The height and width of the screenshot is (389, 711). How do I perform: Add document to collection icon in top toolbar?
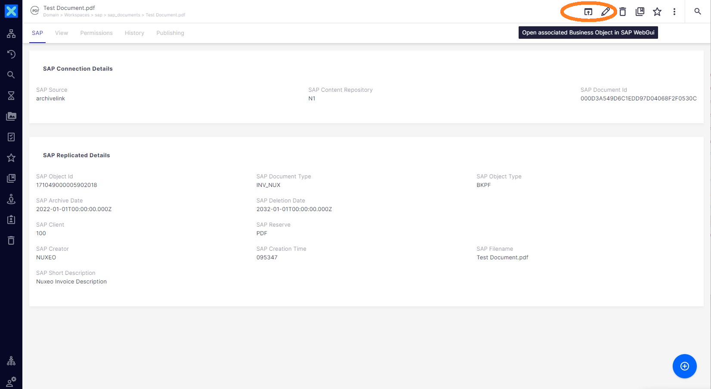640,12
